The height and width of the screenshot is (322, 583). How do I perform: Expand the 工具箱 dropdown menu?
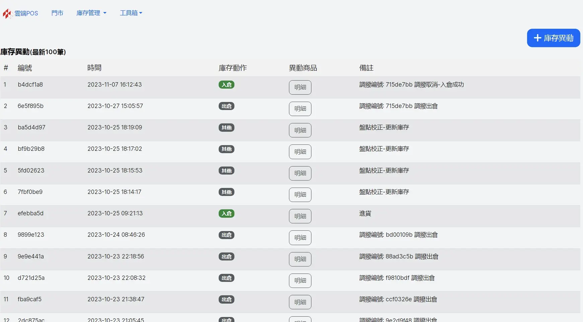[x=131, y=13]
